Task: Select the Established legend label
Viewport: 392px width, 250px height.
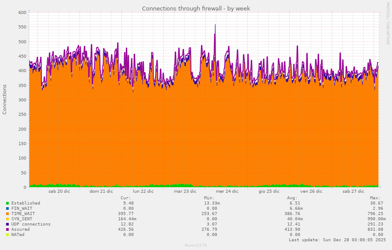Action: tap(25, 203)
